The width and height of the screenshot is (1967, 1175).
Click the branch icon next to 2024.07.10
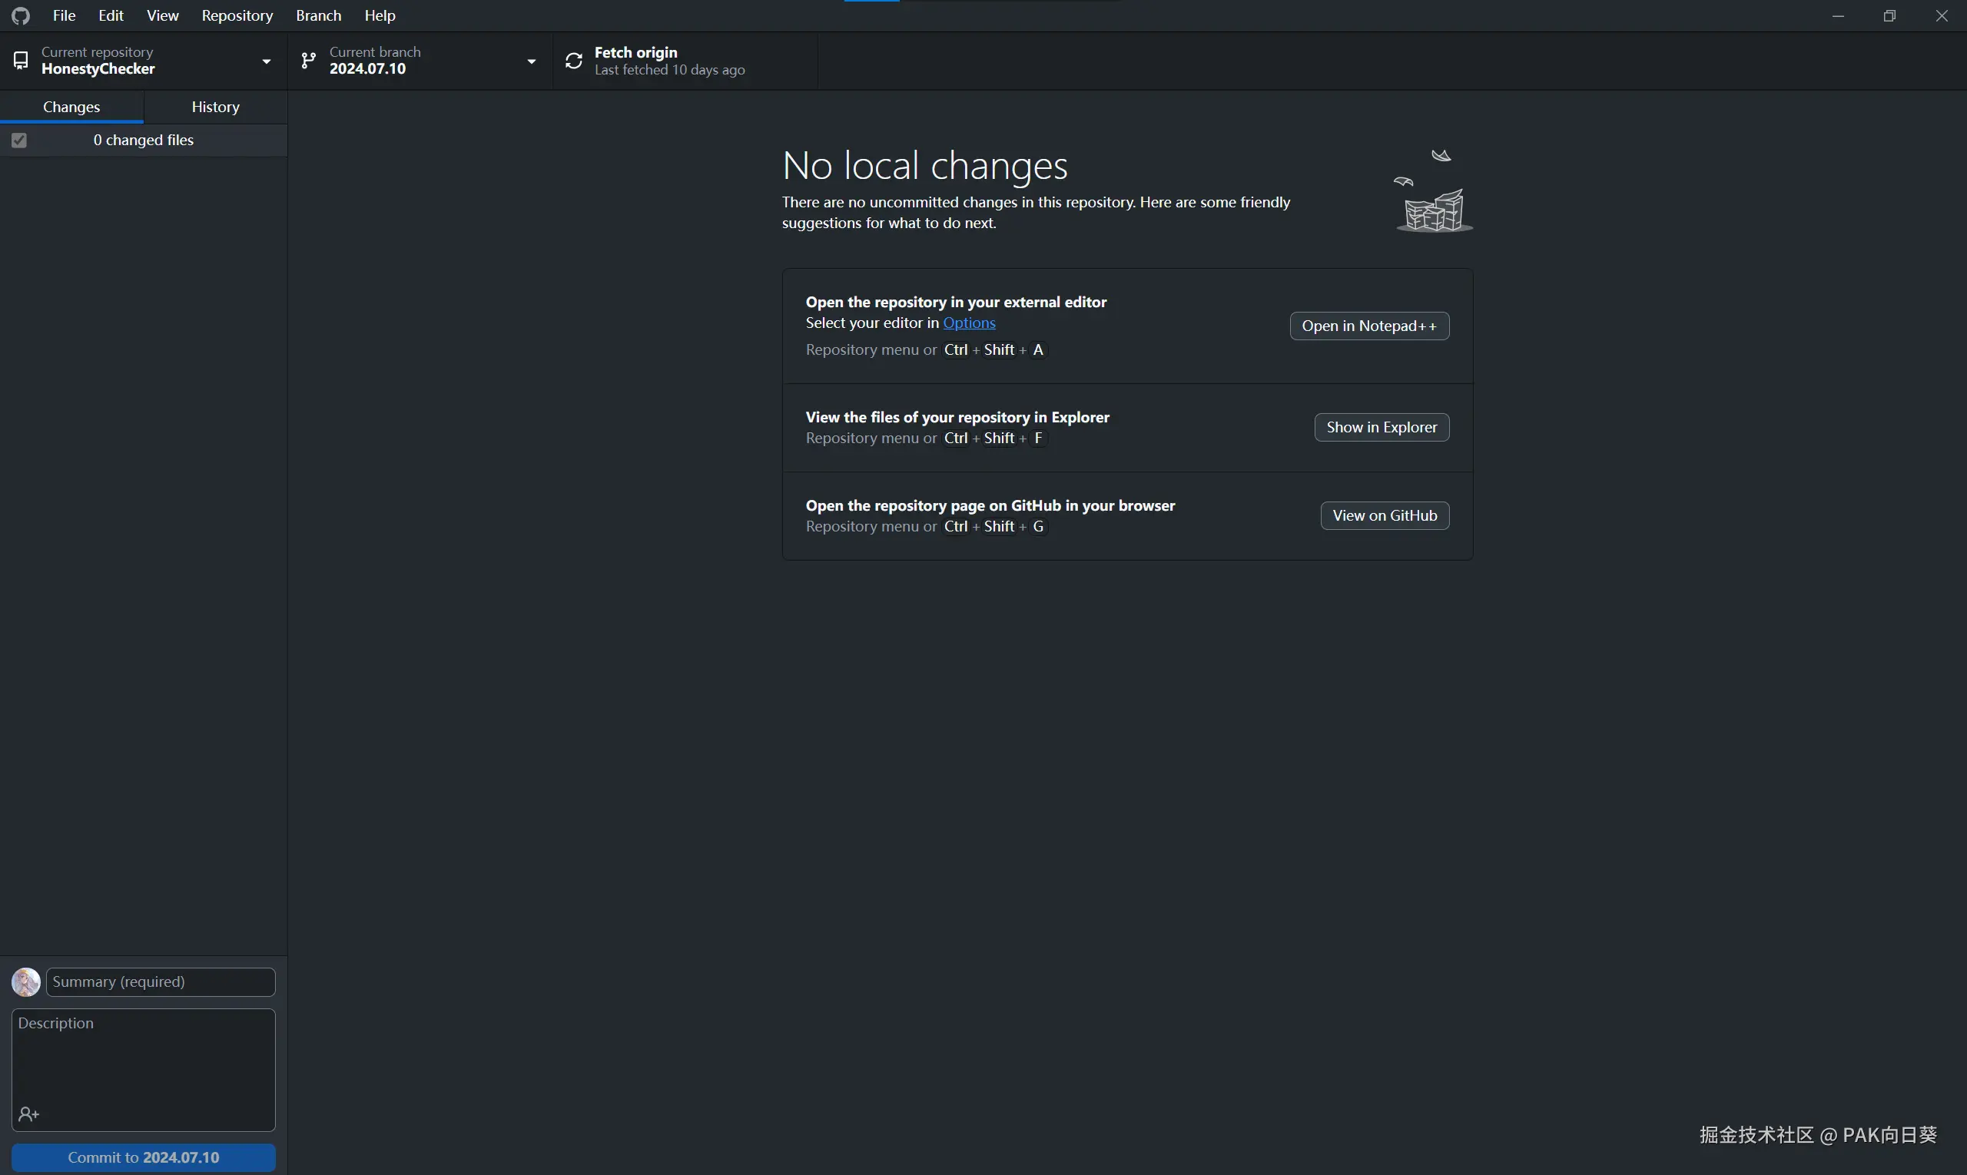tap(308, 60)
